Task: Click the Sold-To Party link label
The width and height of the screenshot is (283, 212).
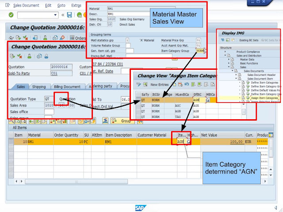Action: (19, 73)
